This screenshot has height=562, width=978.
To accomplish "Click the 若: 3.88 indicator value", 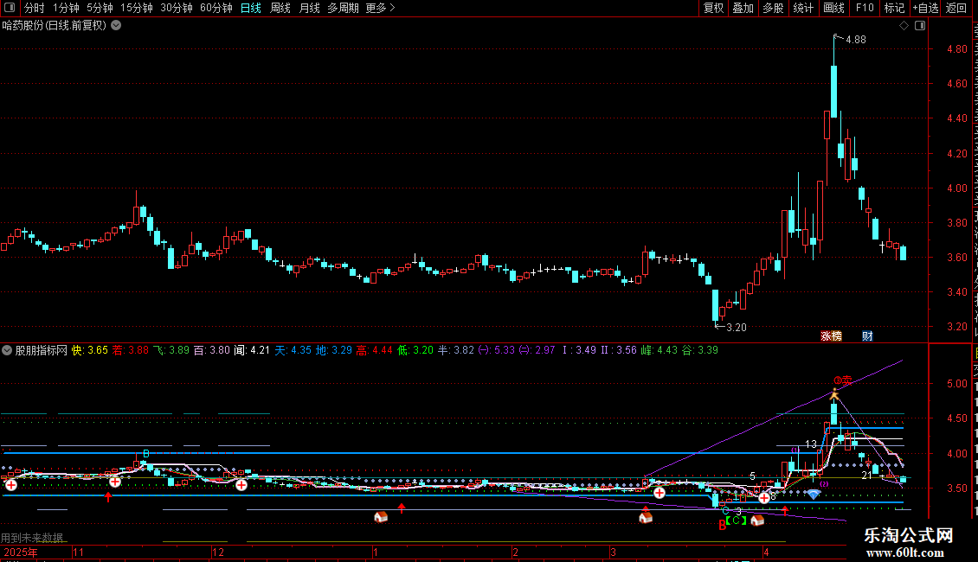I will pos(131,350).
